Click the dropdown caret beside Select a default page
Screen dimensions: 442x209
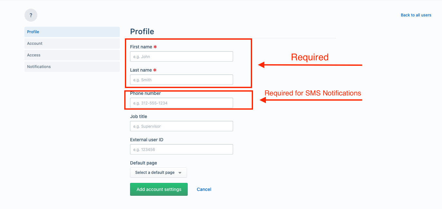point(180,173)
